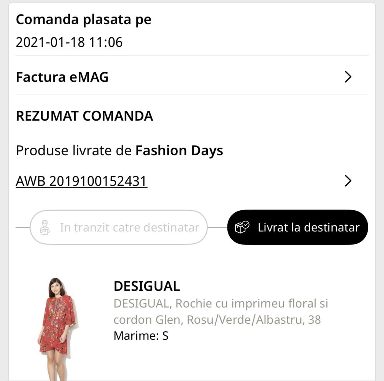Viewport: 384px width, 381px height.
Task: Click the courier person icon
Action: pos(45,228)
